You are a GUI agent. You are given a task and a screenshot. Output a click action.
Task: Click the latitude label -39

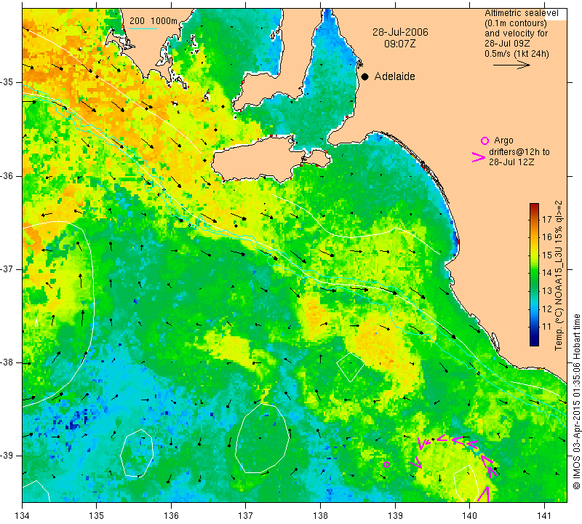pyautogui.click(x=7, y=456)
